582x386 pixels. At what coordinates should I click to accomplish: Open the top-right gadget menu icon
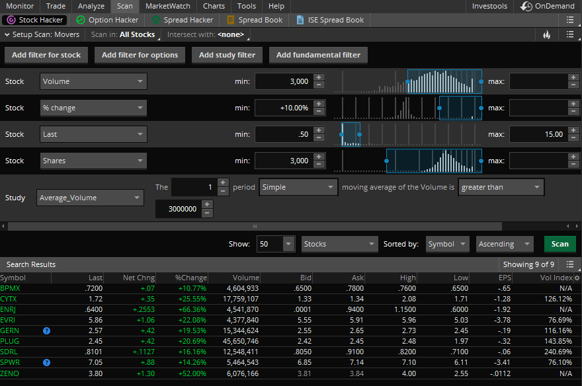(570, 20)
